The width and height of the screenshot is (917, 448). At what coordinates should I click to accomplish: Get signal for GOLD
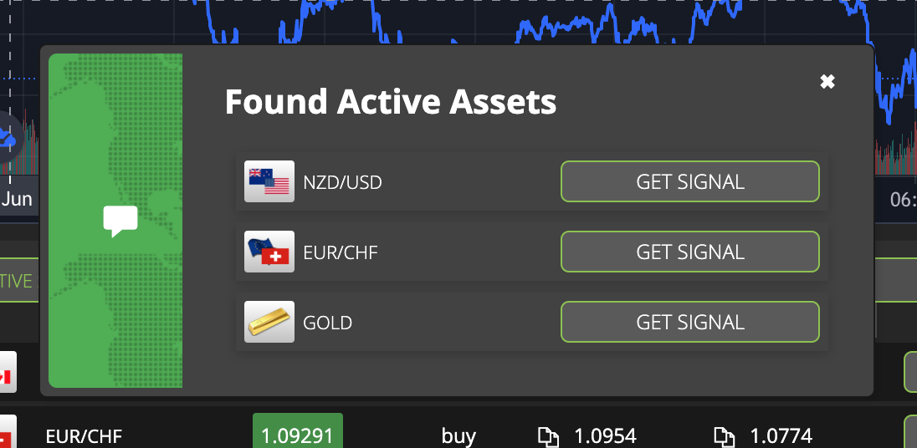690,322
